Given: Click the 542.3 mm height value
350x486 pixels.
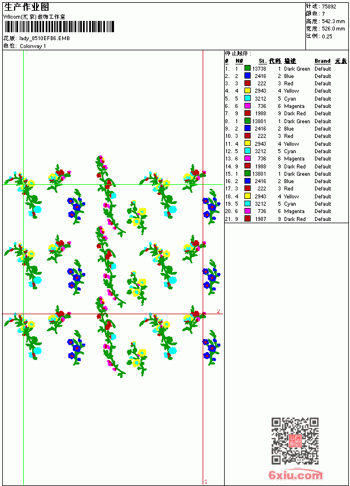Looking at the screenshot, I should tap(333, 21).
